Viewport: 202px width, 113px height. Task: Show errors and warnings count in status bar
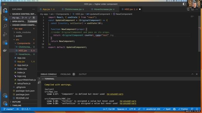tap(26, 109)
